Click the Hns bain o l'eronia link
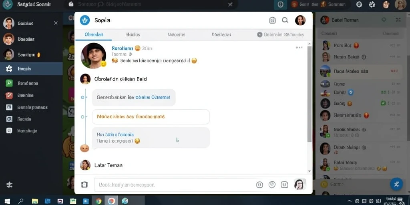Screen dimensions: 410x205 pyautogui.click(x=115, y=135)
